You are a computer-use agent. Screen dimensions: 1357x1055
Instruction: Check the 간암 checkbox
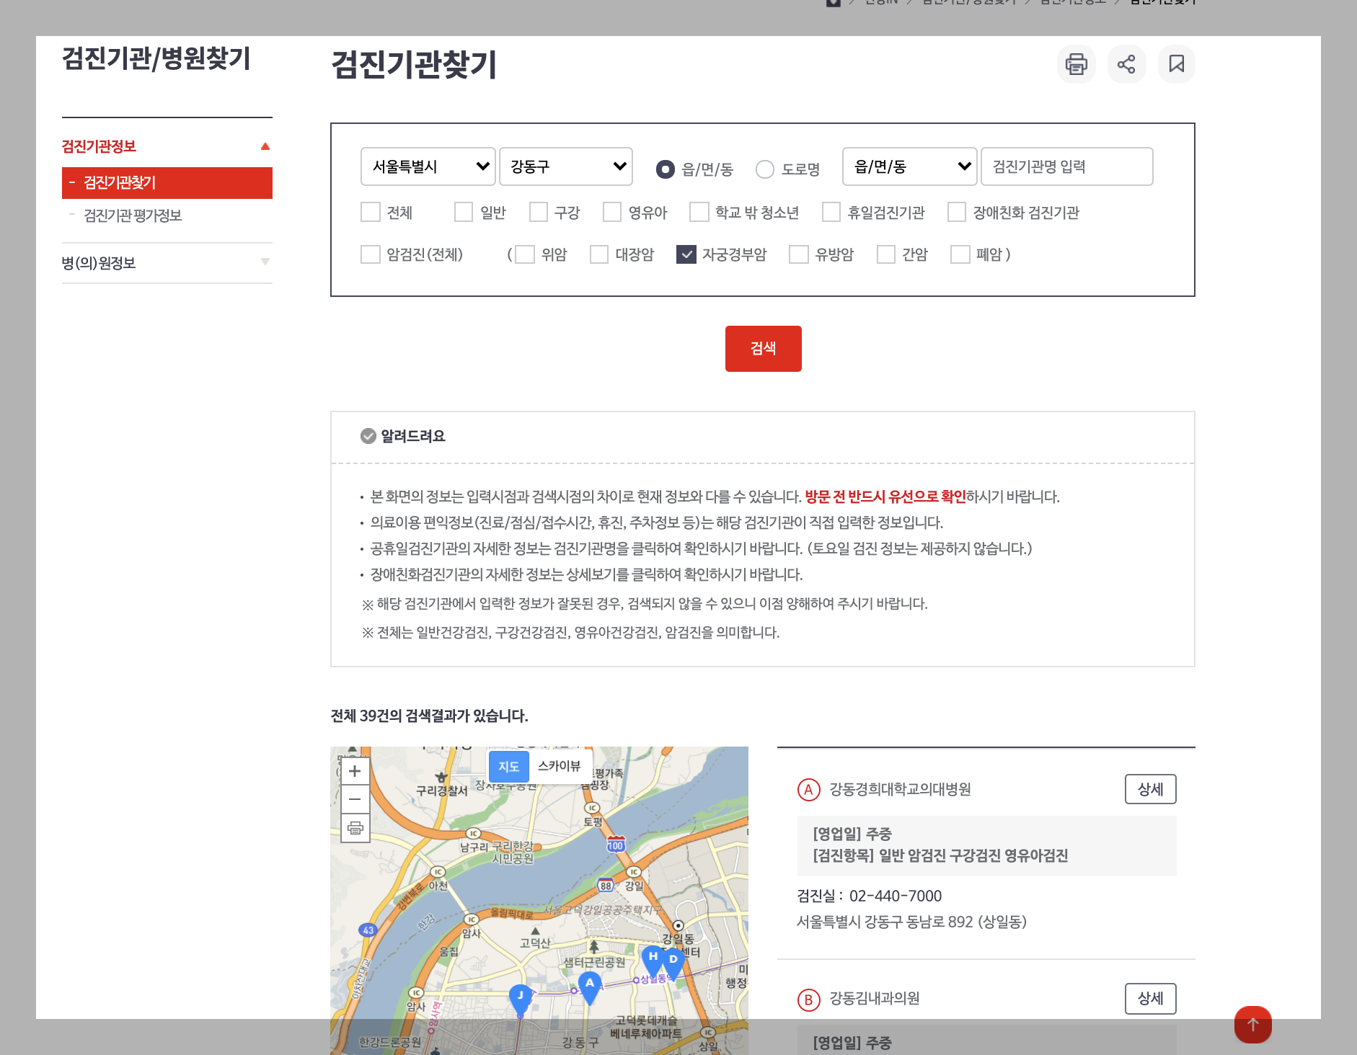click(886, 254)
